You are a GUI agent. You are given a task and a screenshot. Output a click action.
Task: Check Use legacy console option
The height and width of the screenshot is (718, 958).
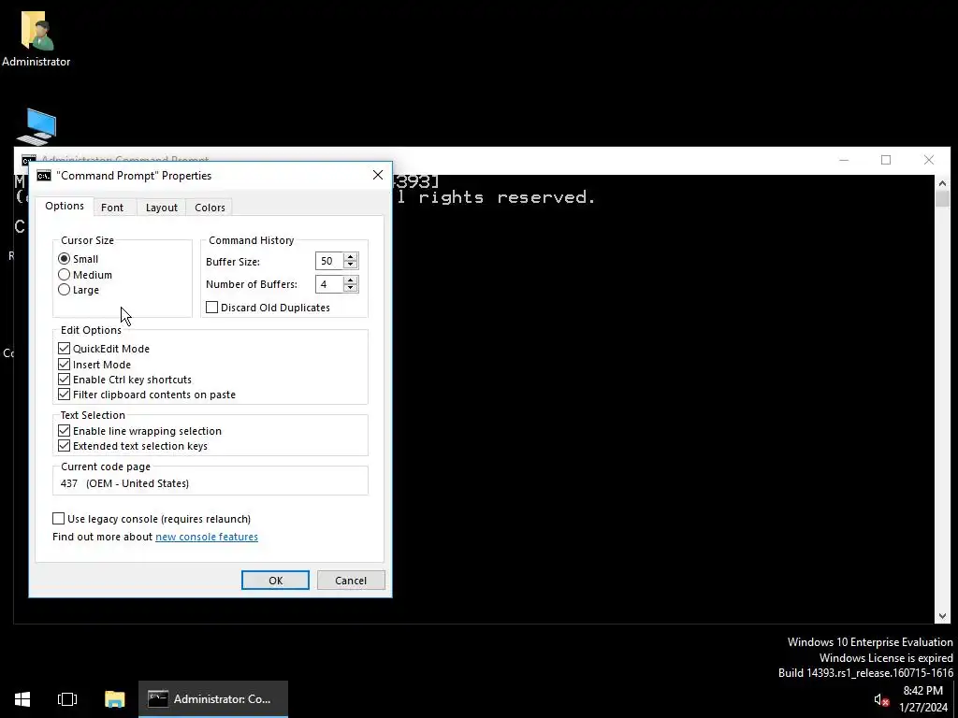tap(59, 519)
